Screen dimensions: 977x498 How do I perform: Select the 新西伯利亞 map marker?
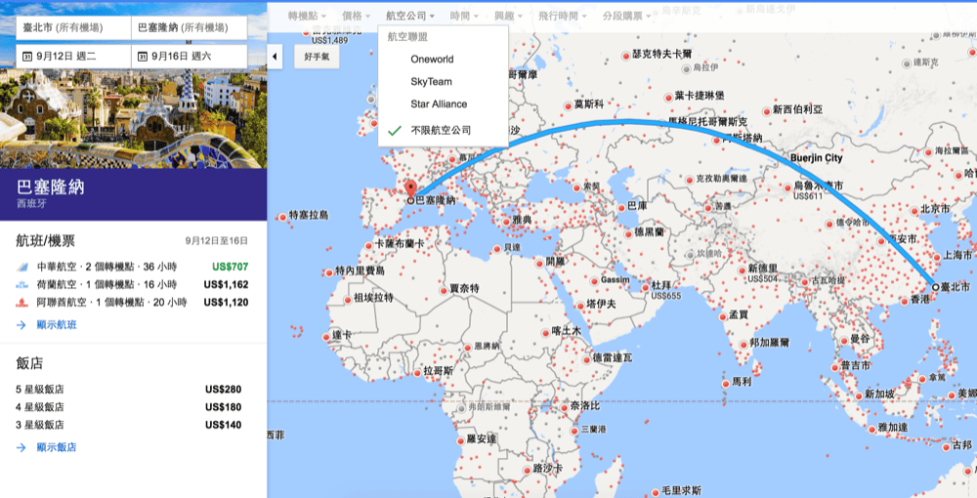click(766, 110)
